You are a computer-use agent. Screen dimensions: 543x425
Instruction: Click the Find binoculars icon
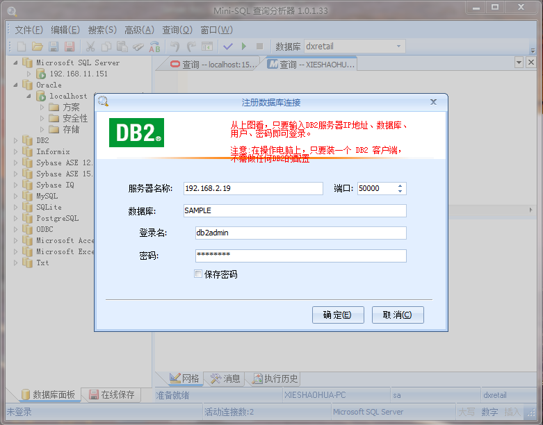click(x=138, y=47)
